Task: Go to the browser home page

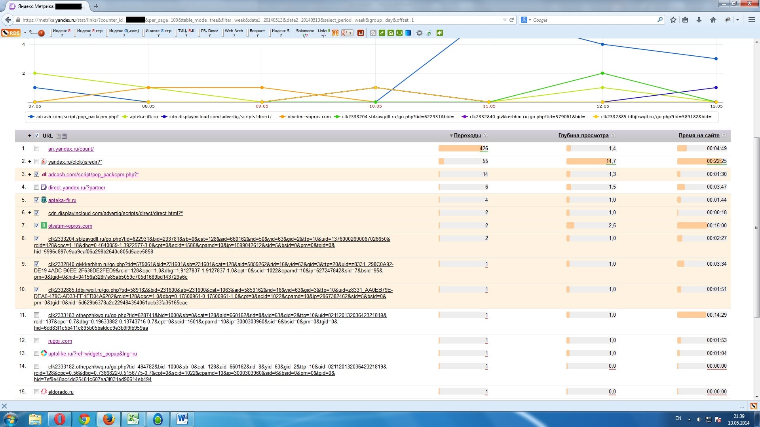Action: (x=713, y=20)
